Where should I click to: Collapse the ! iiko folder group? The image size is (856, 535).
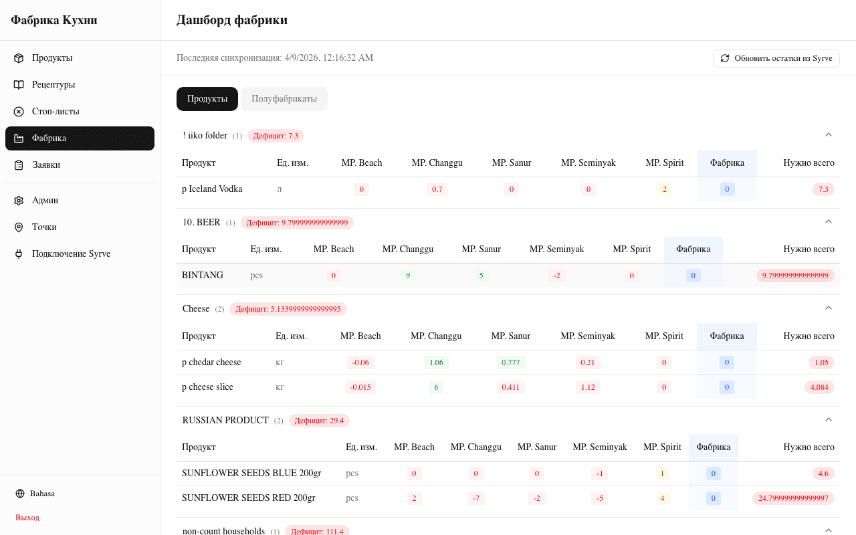click(x=829, y=135)
